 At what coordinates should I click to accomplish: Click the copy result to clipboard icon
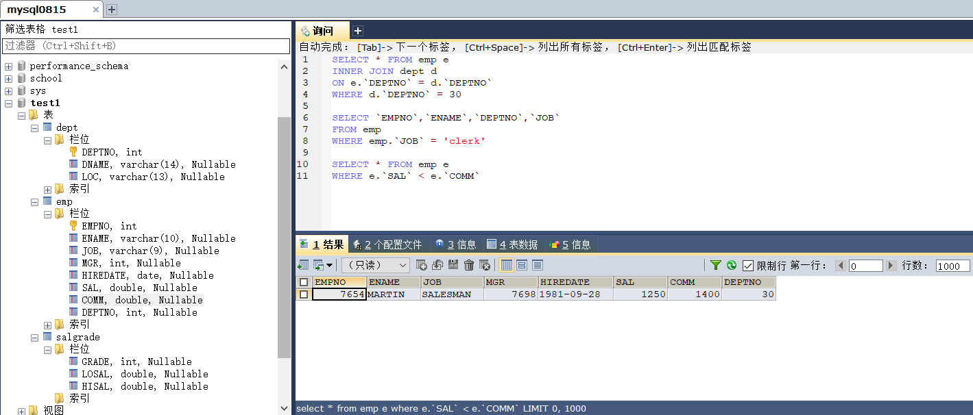point(318,265)
